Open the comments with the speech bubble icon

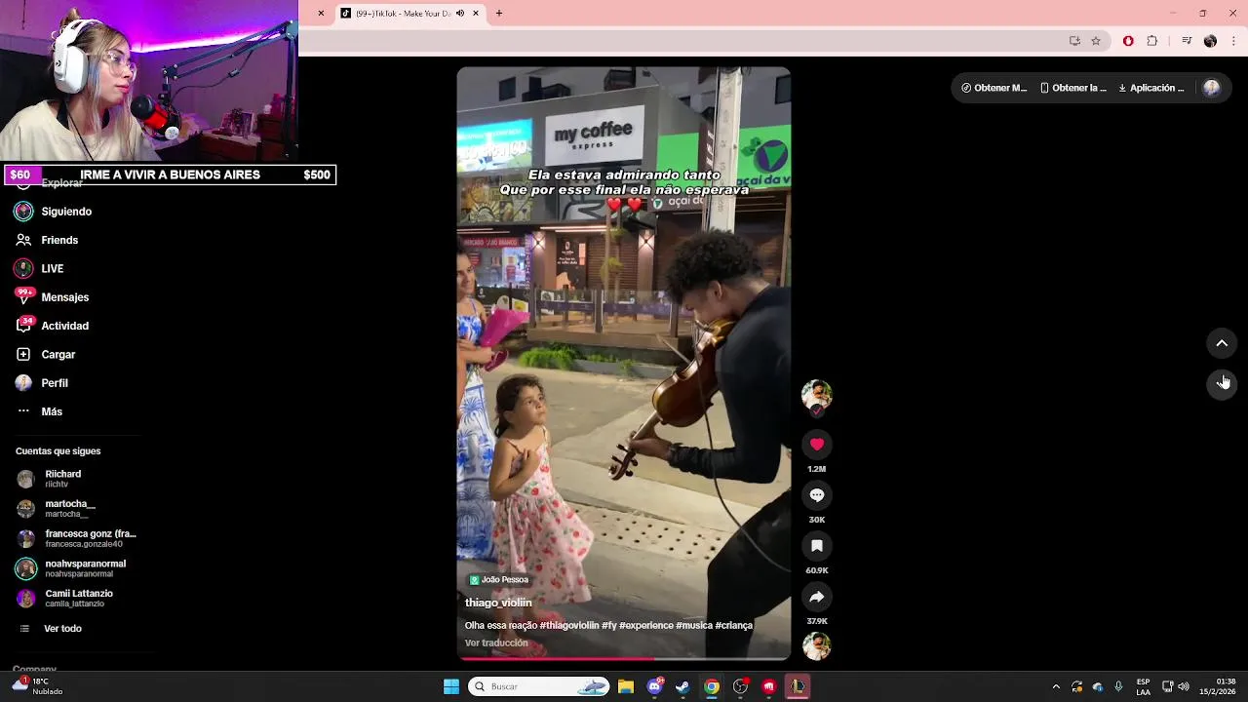(x=817, y=495)
